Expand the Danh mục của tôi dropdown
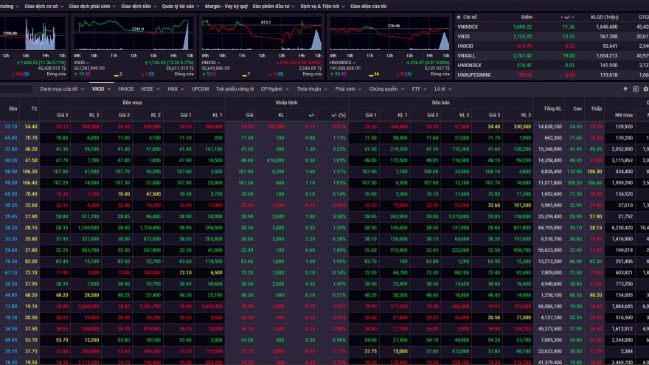 (x=62, y=88)
